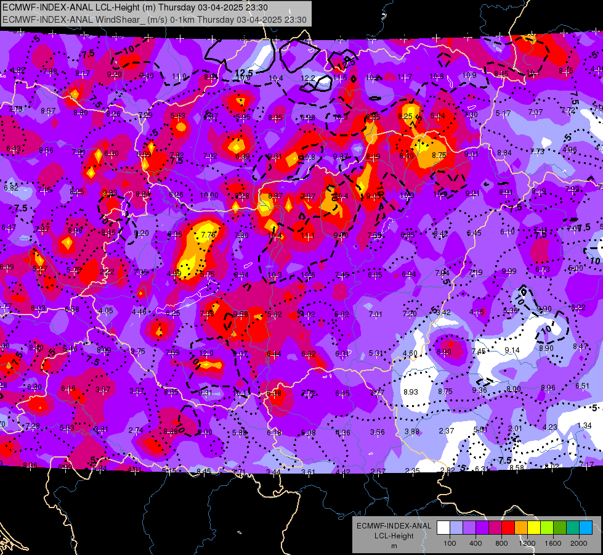This screenshot has height=555, width=603.
Task: Click the wind shear value 7.76
Action: click(x=208, y=234)
